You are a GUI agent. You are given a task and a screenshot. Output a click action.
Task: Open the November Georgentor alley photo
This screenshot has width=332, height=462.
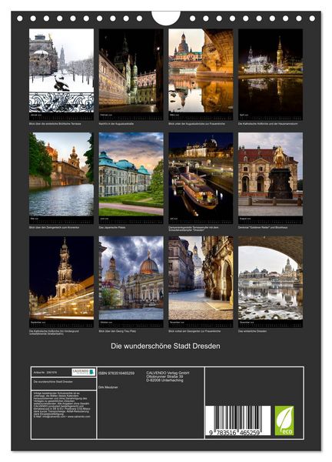[201, 278]
